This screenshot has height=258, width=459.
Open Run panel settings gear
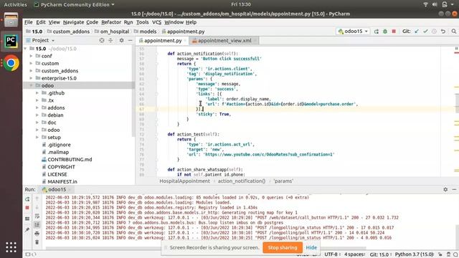coord(445,189)
